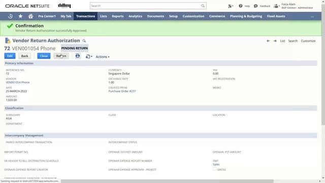Collapse the Primary Information section header
Screen dimensions: 325x183
pyautogui.click(x=160, y=63)
